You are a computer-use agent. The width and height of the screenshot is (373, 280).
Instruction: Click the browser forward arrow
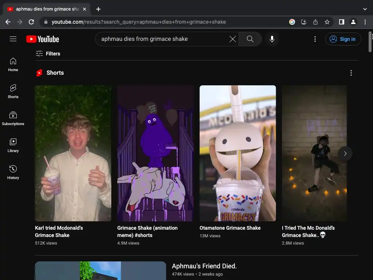tap(20, 22)
